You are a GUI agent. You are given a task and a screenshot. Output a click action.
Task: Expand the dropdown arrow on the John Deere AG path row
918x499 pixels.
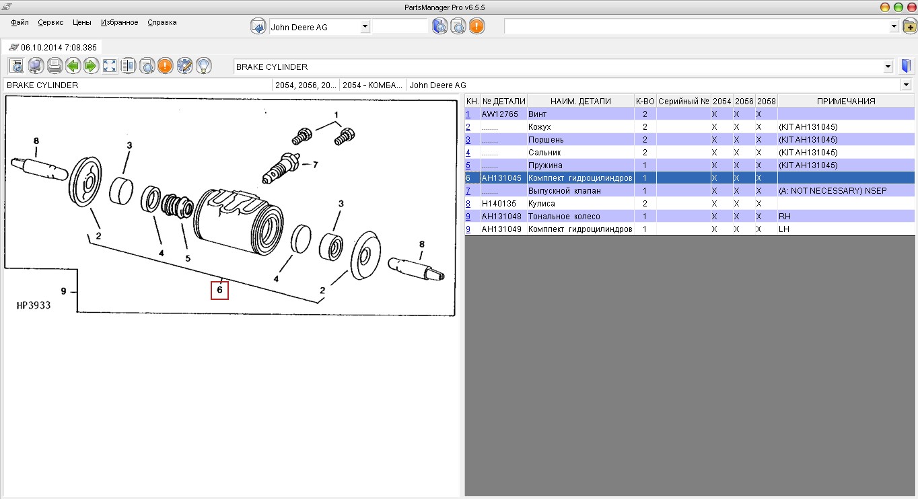coord(907,85)
